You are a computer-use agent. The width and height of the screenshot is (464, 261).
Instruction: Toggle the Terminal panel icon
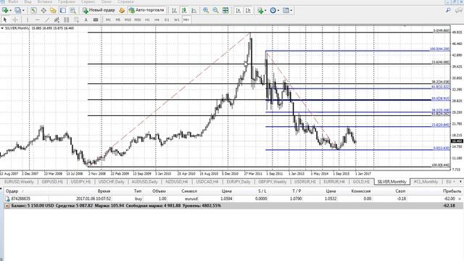pyautogui.click(x=63, y=10)
